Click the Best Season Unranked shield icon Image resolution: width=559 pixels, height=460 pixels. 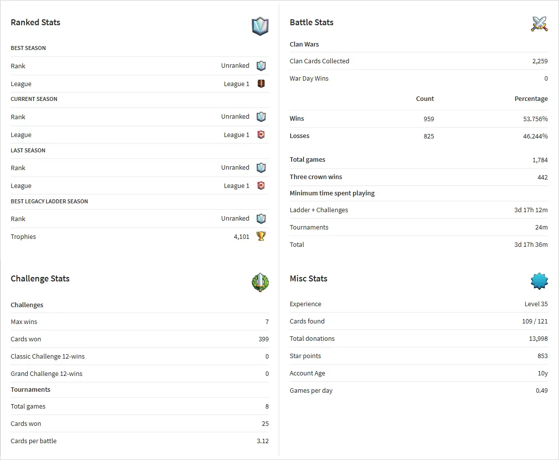point(261,66)
